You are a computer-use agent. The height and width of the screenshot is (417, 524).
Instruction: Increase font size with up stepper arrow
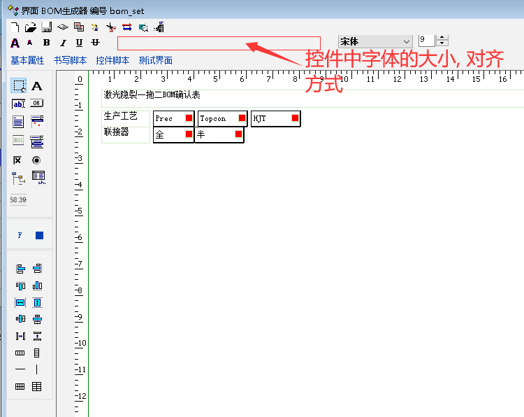pos(442,38)
